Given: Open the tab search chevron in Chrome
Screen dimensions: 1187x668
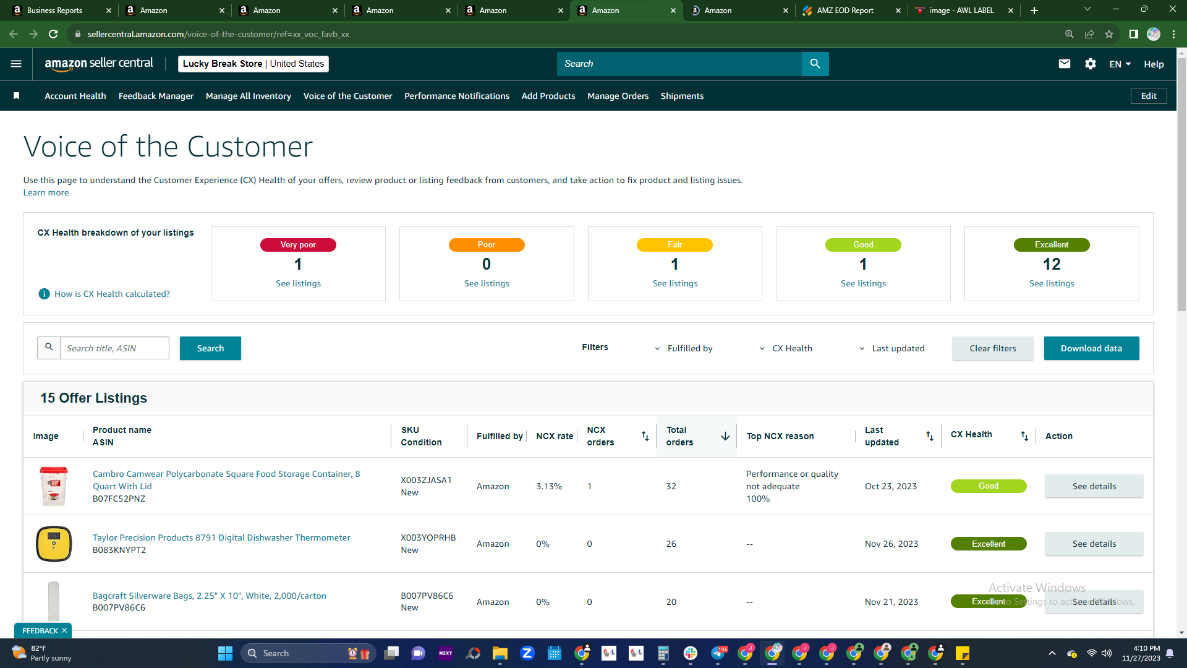Looking at the screenshot, I should point(1087,9).
